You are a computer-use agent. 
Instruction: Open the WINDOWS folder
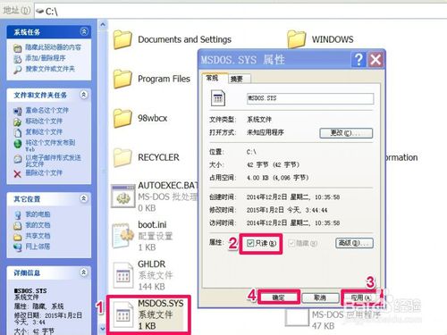[x=320, y=39]
